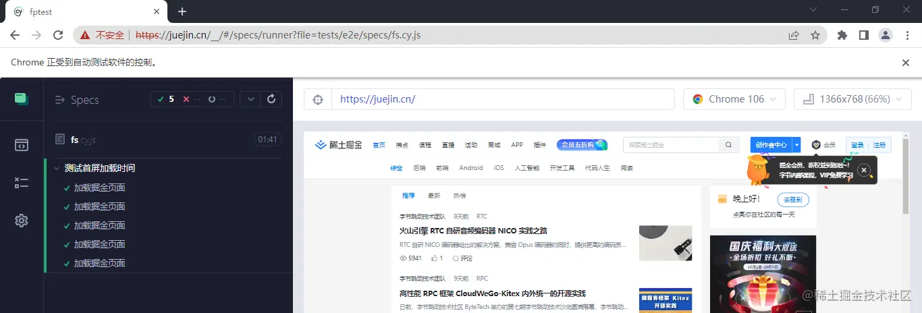Open the 1366x768 viewport dropdown
922x313 pixels.
[852, 99]
